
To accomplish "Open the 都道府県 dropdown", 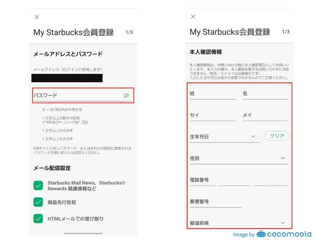I will click(x=239, y=223).
